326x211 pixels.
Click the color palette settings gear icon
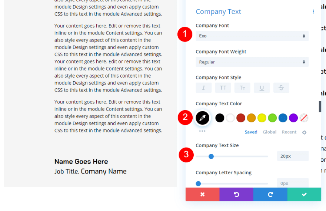tap(304, 132)
